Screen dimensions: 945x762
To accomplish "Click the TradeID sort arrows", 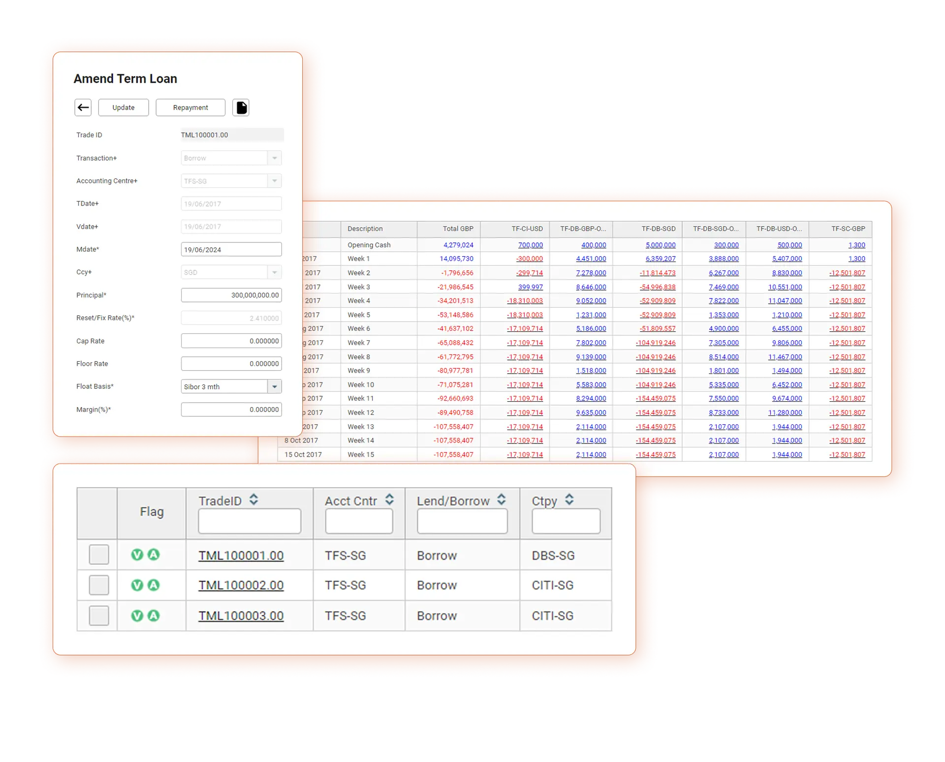I will point(253,500).
